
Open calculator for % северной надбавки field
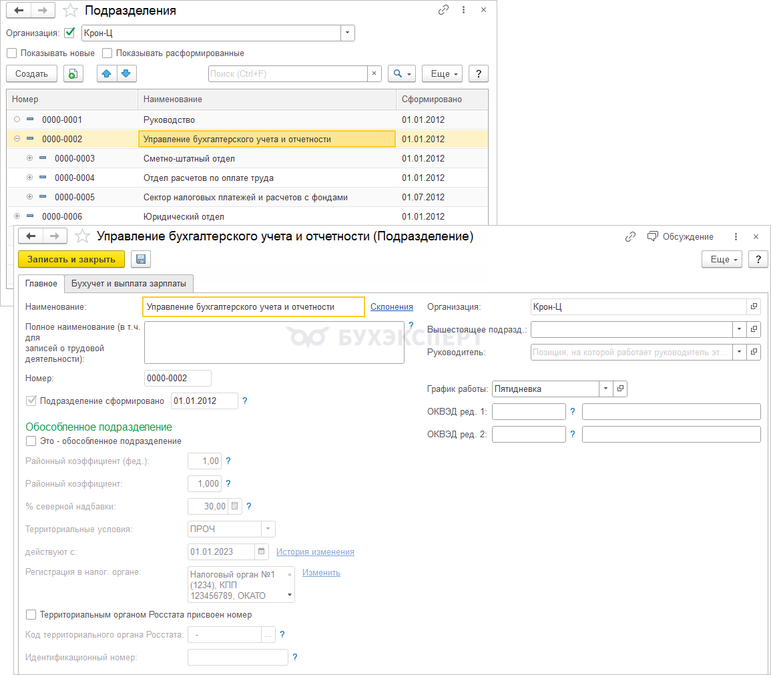coord(234,506)
